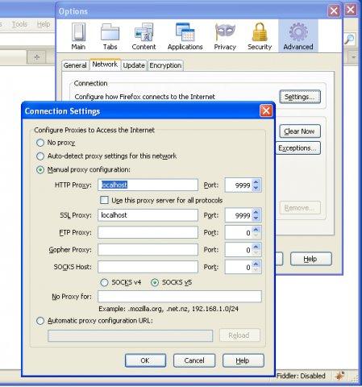Click the new tab plus button in browser

37,57
